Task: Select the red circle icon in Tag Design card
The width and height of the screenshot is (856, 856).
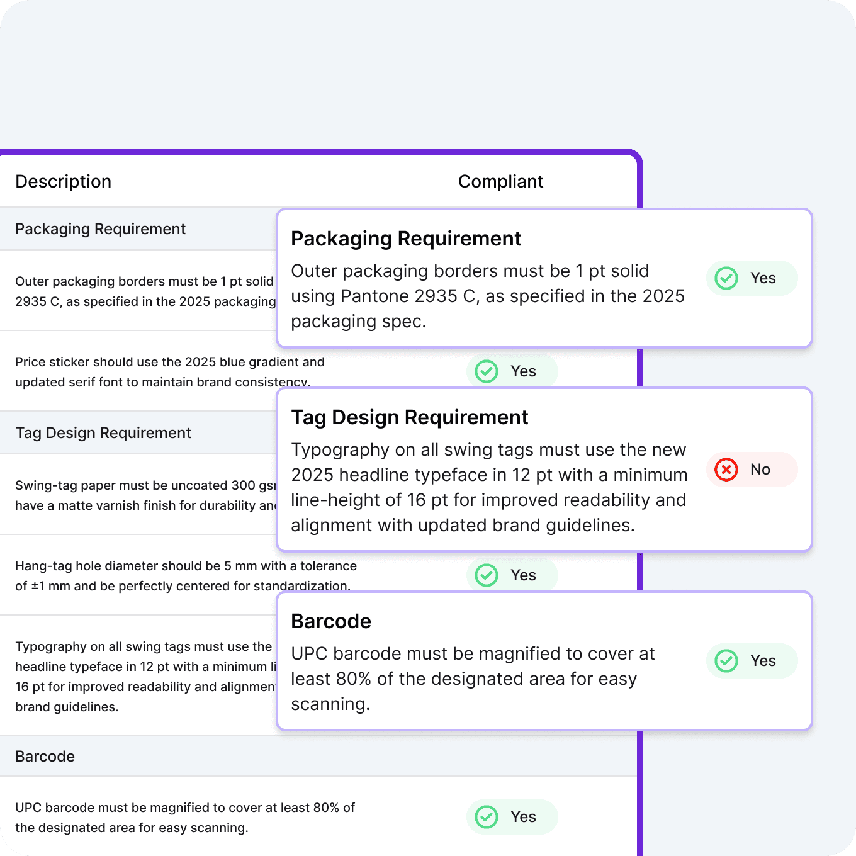Action: pos(726,470)
